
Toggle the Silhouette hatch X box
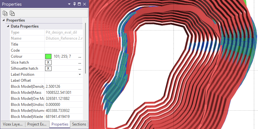pos(48,68)
